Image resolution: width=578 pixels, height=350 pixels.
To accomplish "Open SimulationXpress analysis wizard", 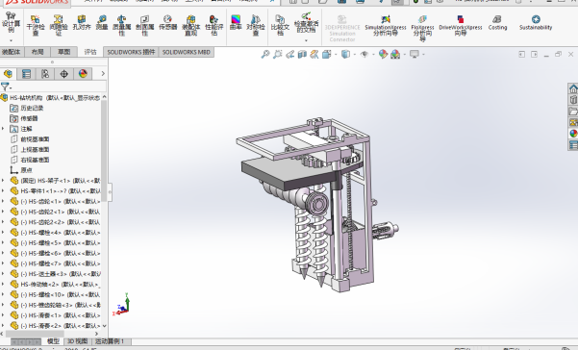I will click(x=386, y=25).
